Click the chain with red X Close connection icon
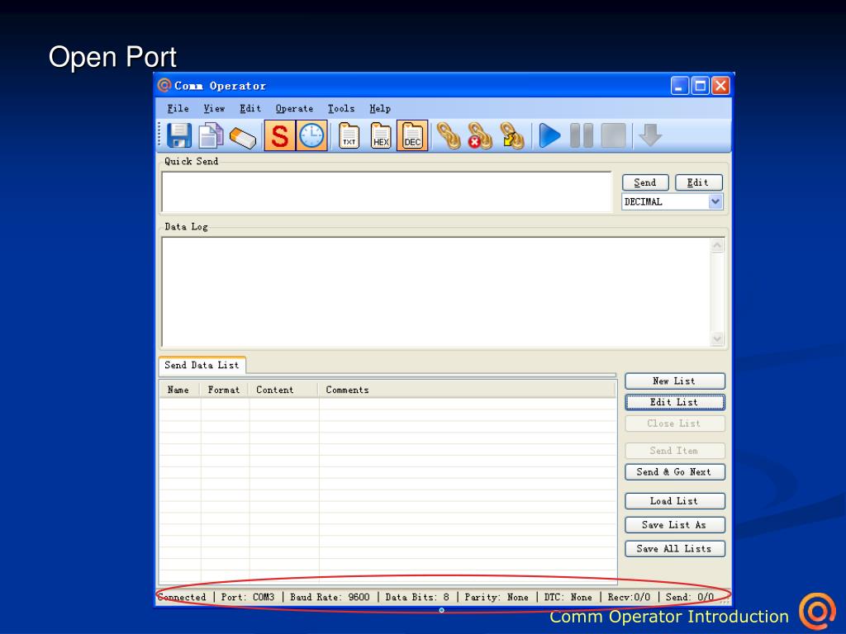The width and height of the screenshot is (846, 634). tap(480, 135)
